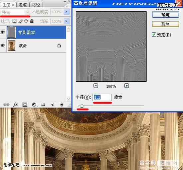This screenshot has width=183, height=170.
Task: Click lock position move icon
Action: 26,21
